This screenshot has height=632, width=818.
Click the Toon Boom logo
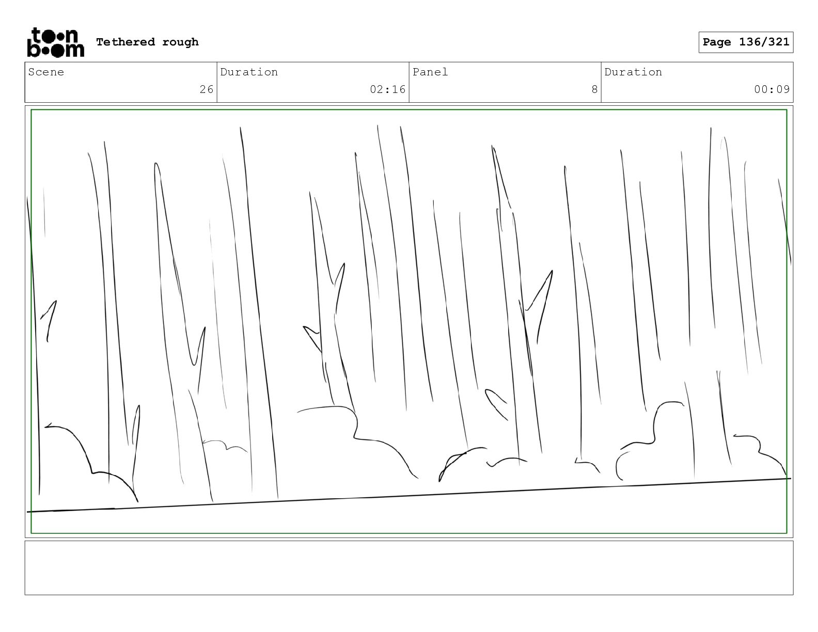point(55,42)
